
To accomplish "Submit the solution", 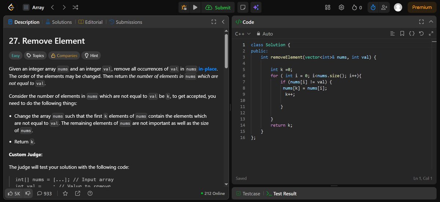I will tap(218, 7).
